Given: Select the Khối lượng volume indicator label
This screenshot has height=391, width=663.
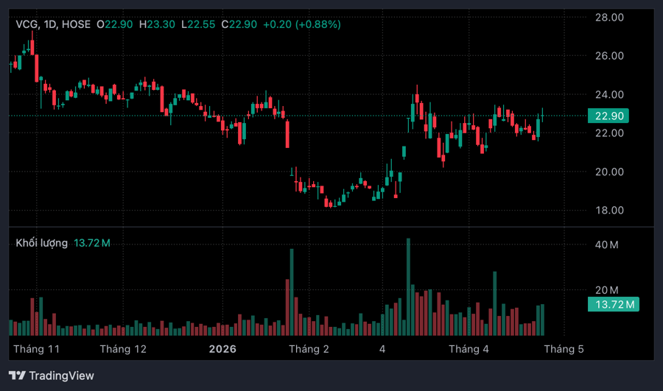Looking at the screenshot, I should coord(41,243).
